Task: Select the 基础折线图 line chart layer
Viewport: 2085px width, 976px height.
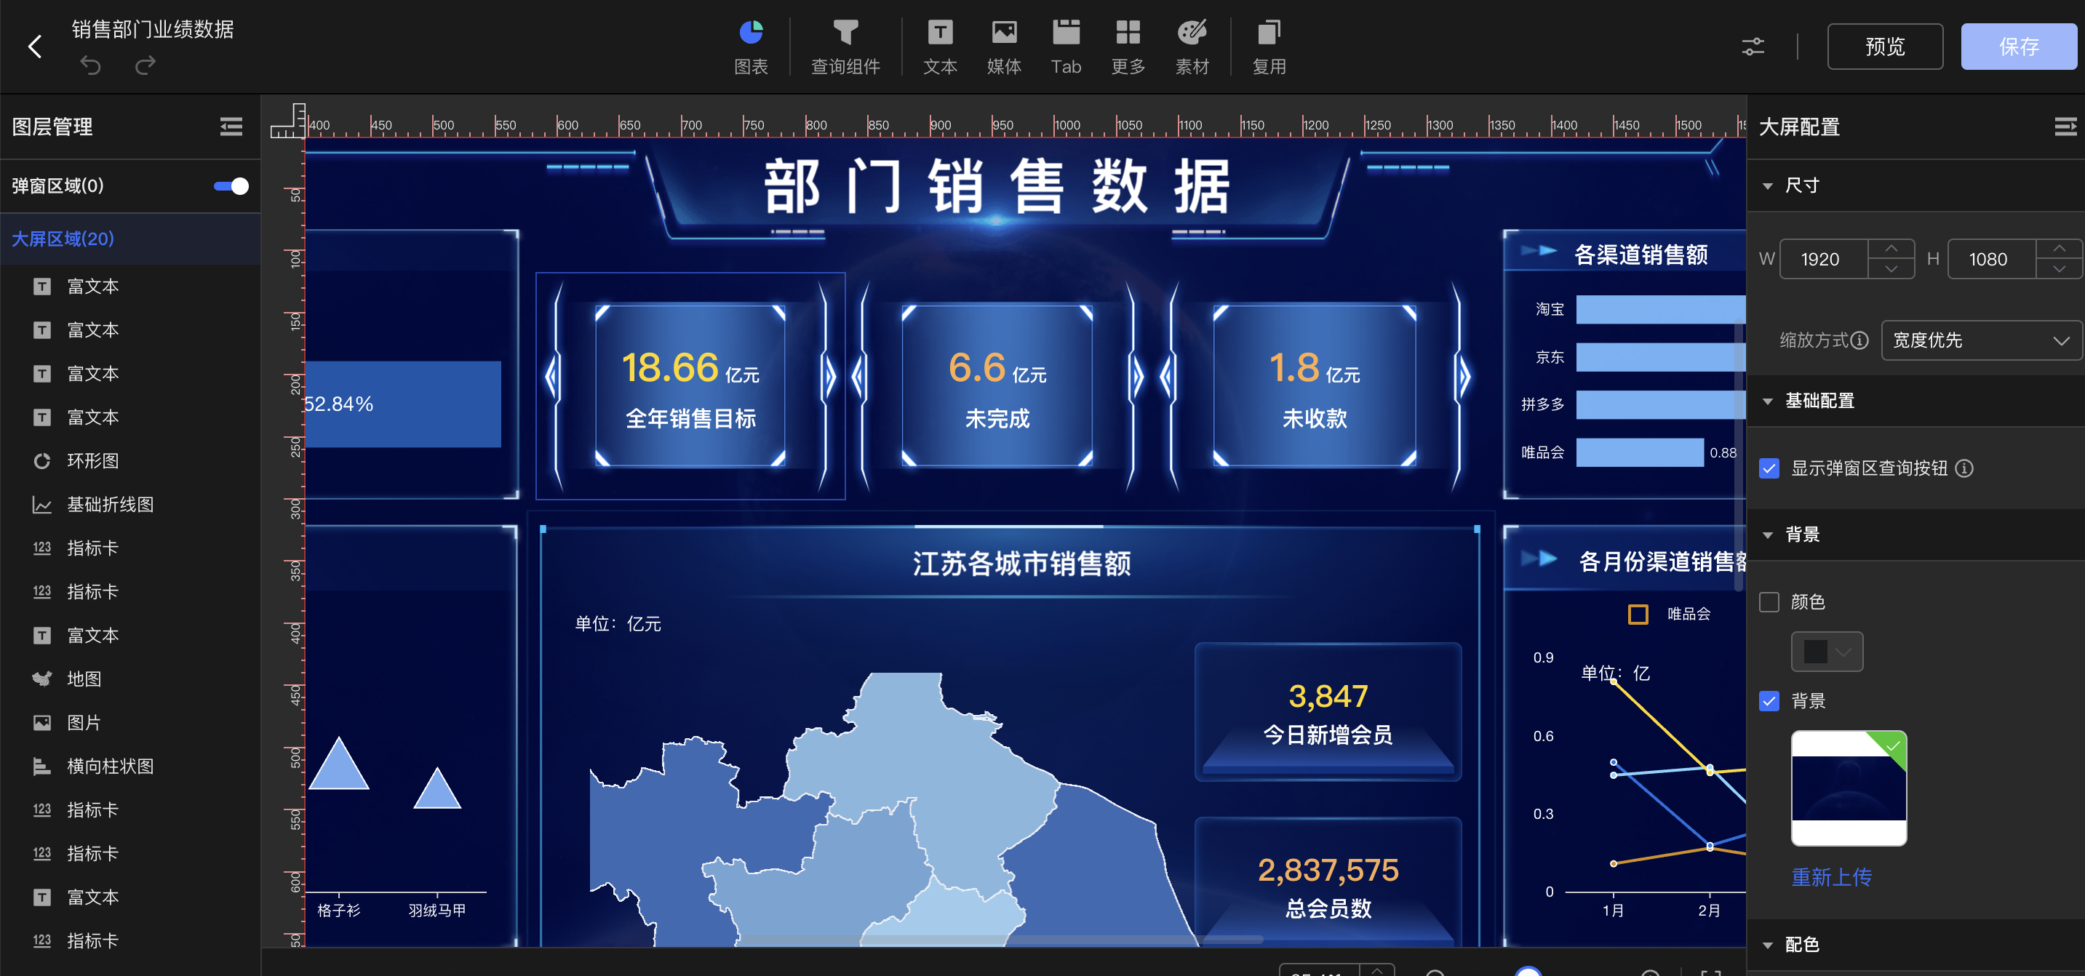Action: click(130, 504)
